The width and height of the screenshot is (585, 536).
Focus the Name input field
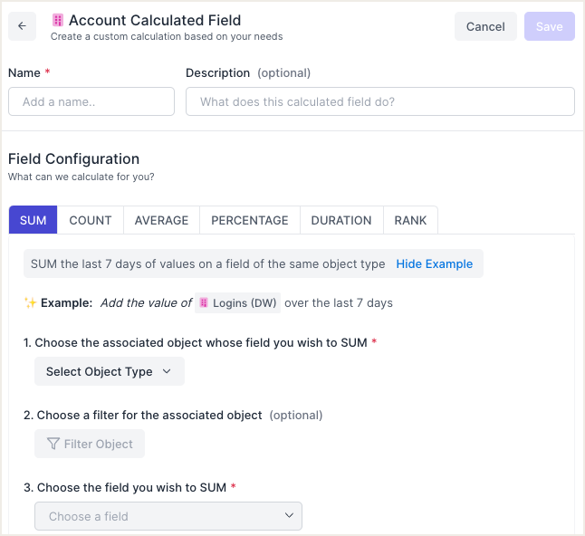[91, 101]
